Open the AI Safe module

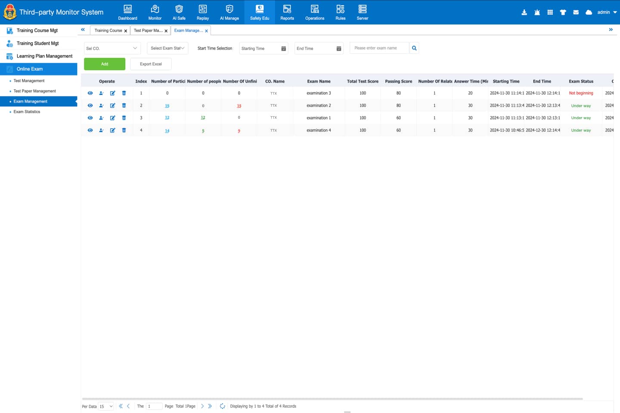pyautogui.click(x=179, y=12)
